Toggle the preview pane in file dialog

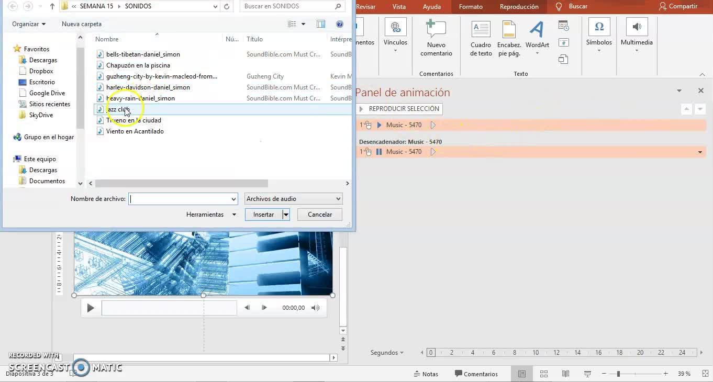[x=321, y=24]
